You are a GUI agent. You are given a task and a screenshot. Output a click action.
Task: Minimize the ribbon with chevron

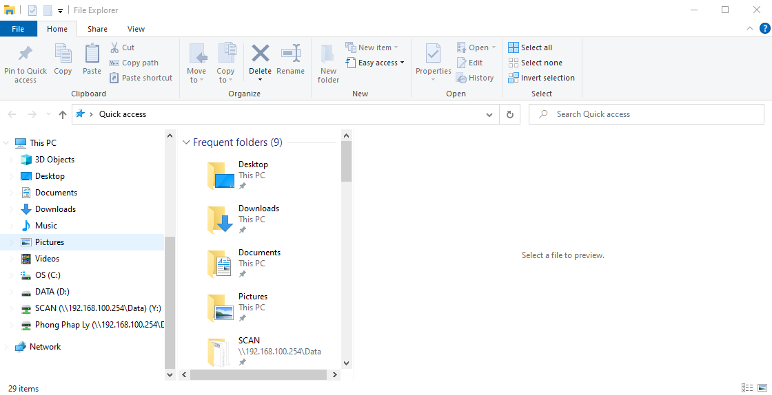[750, 28]
